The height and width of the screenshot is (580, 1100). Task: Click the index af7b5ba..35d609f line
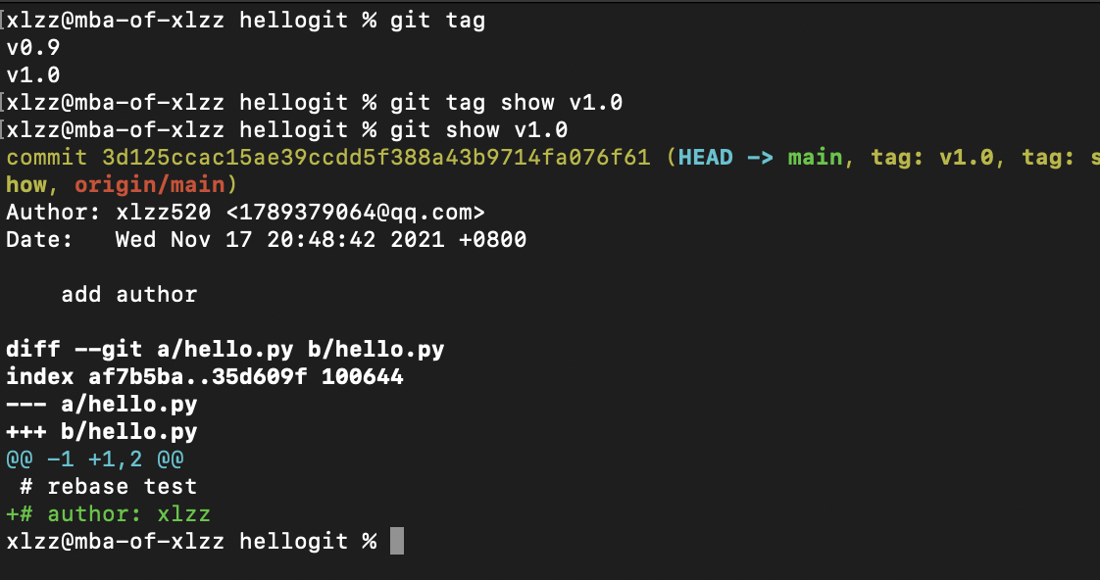tap(205, 376)
